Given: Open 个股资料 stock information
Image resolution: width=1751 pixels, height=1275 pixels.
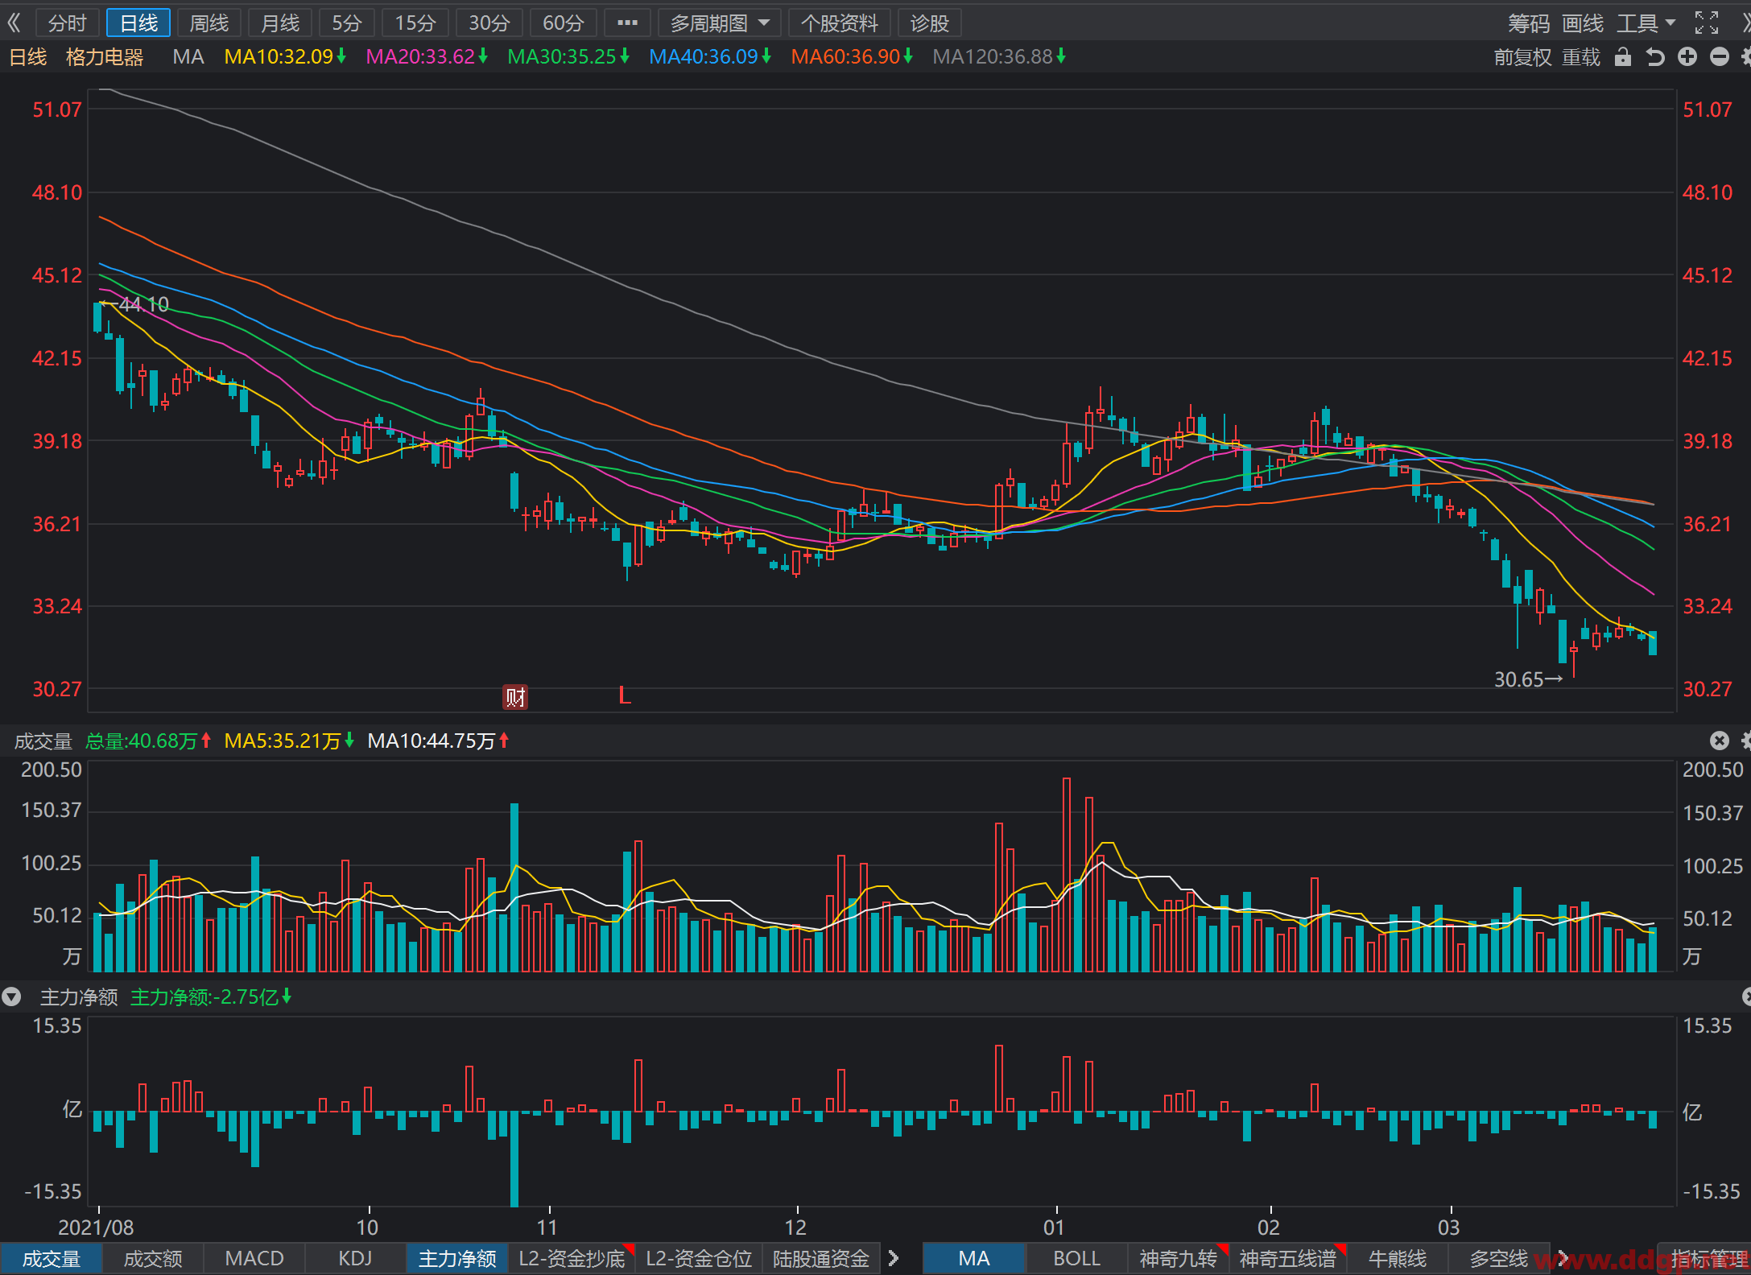Looking at the screenshot, I should click(x=839, y=23).
